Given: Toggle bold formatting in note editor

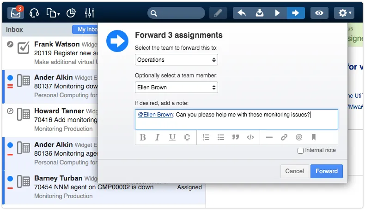Looking at the screenshot, I should click(143, 137).
